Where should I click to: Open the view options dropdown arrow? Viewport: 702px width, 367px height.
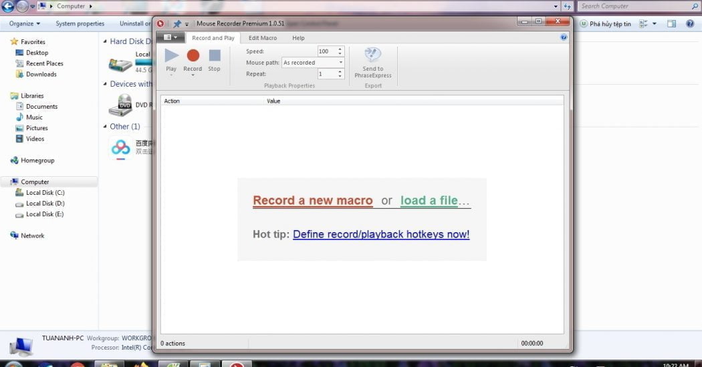(654, 24)
